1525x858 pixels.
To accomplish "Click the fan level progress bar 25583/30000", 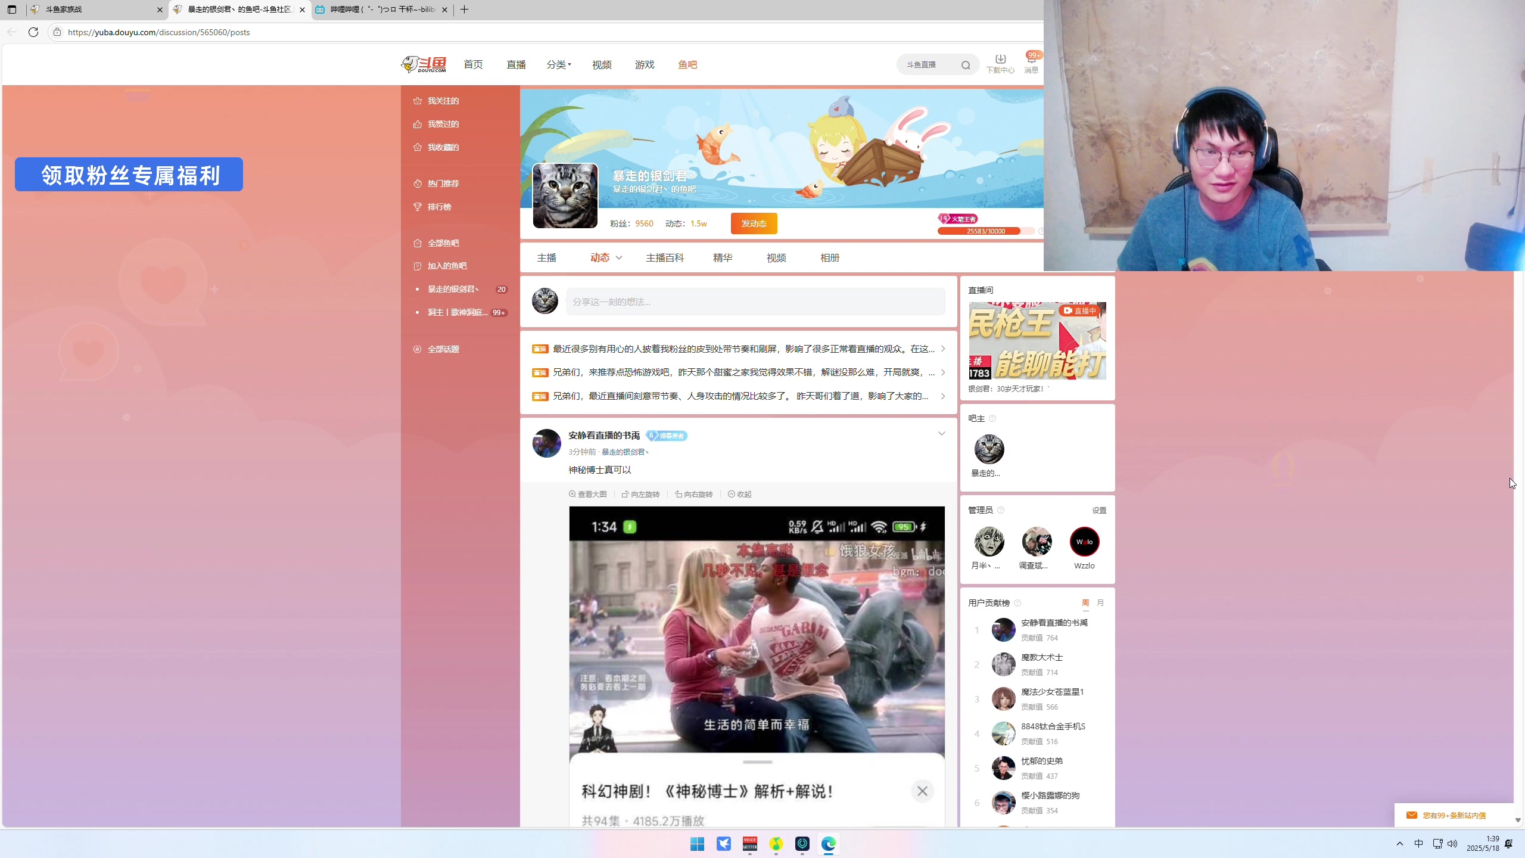I will pos(986,231).
